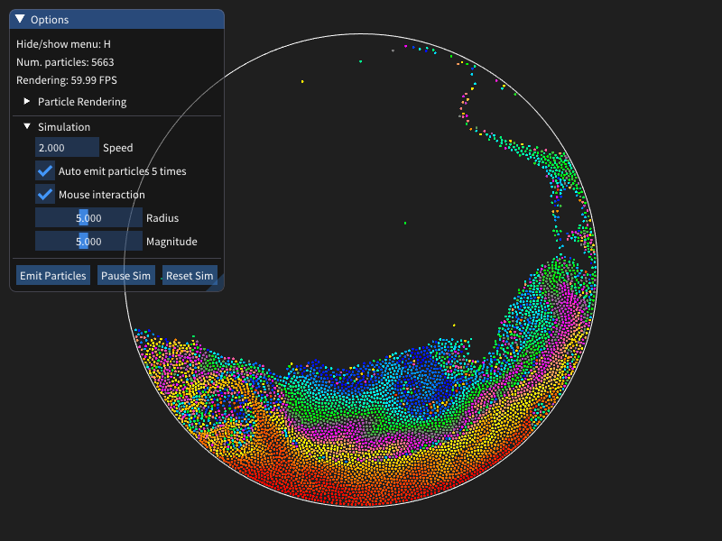
Task: Click the Radius slider
Action: [x=88, y=217]
